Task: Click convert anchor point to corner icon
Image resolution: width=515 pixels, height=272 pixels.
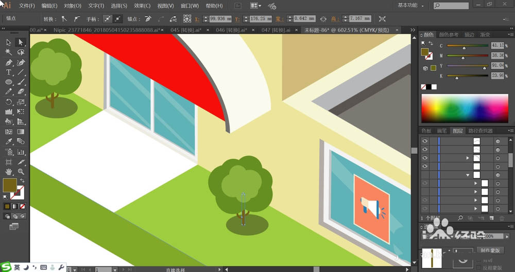Action: pyautogui.click(x=64, y=19)
